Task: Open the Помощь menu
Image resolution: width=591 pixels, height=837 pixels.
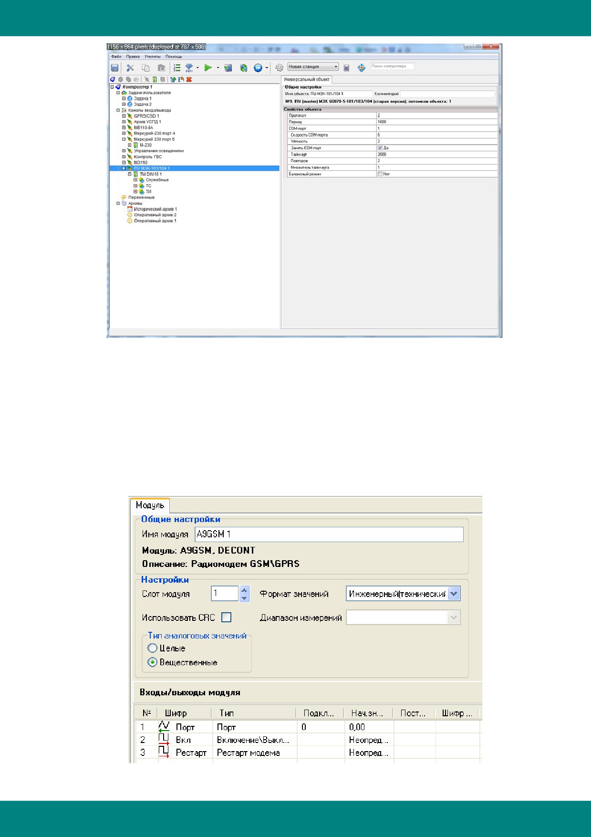Action: point(174,56)
